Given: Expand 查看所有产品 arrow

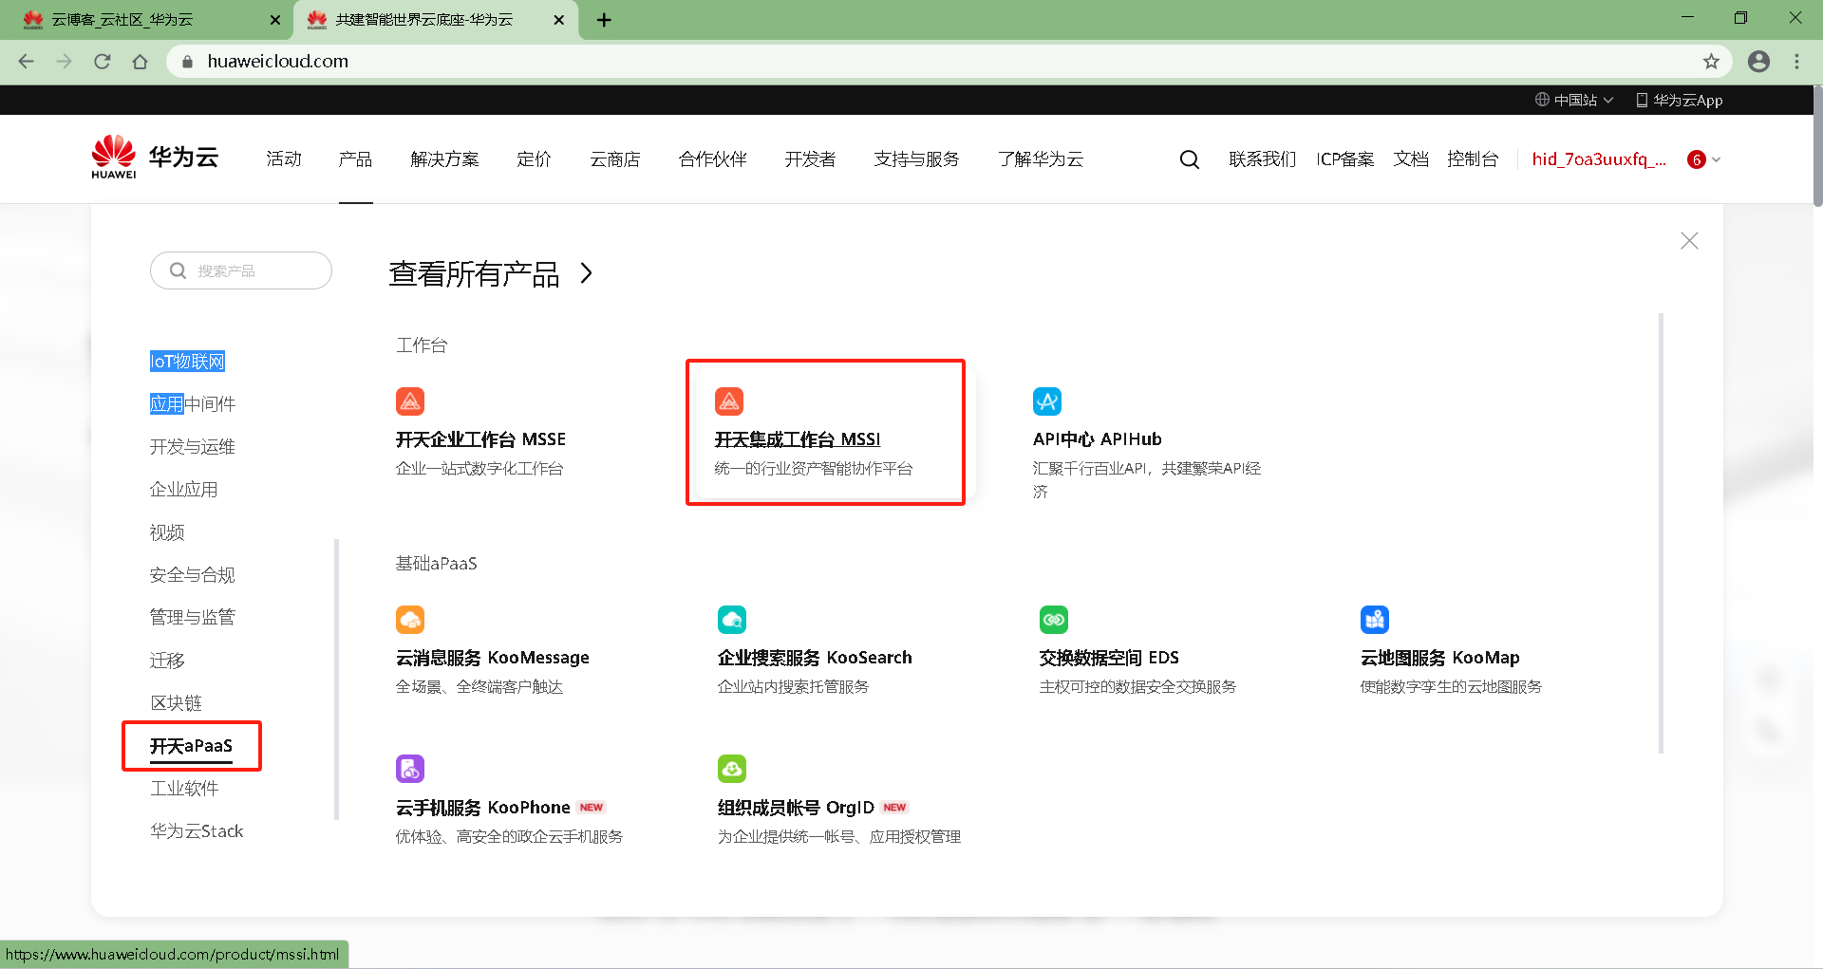Looking at the screenshot, I should pos(587,273).
